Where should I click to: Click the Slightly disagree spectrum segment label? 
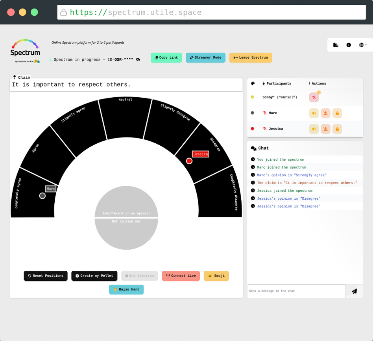pyautogui.click(x=175, y=112)
